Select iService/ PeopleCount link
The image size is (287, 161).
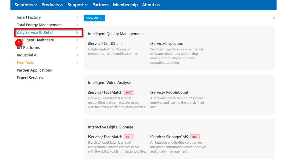(x=169, y=92)
